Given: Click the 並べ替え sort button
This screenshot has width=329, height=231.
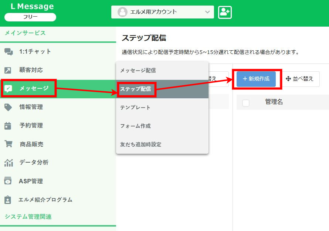Looking at the screenshot, I should 300,79.
